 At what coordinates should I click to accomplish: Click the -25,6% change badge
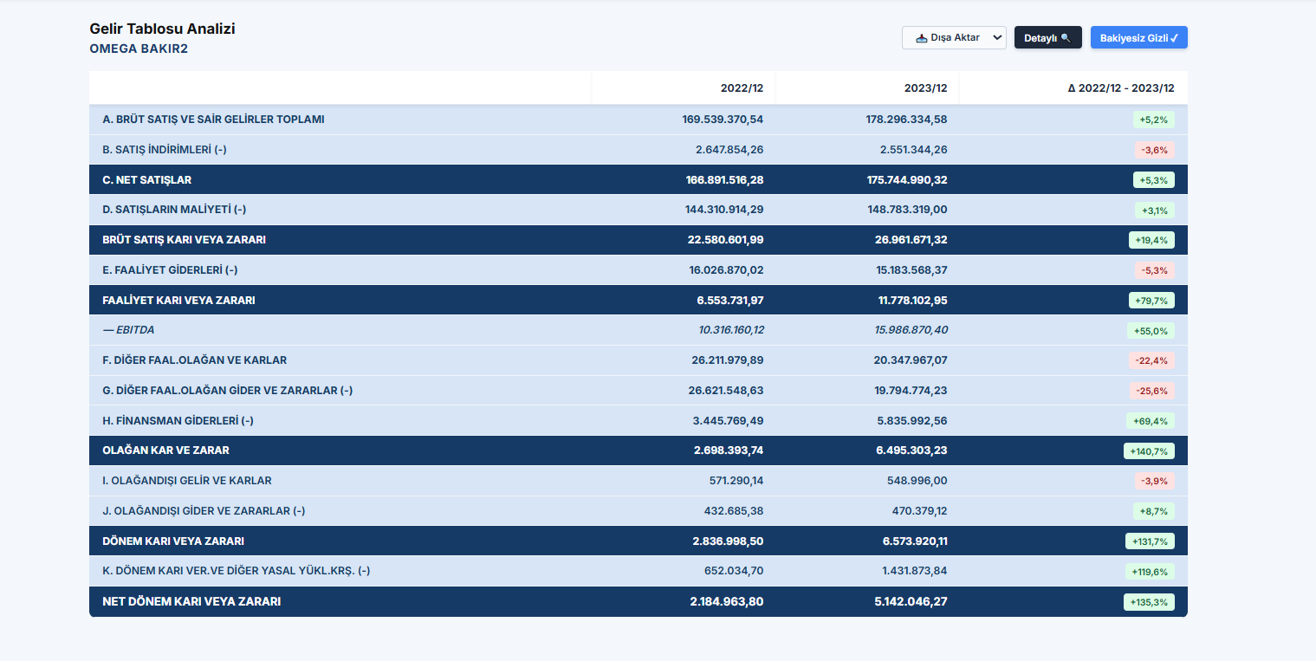pyautogui.click(x=1152, y=391)
